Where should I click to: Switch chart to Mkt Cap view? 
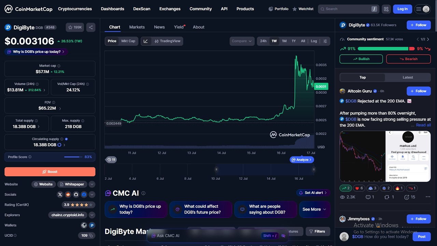coord(128,41)
